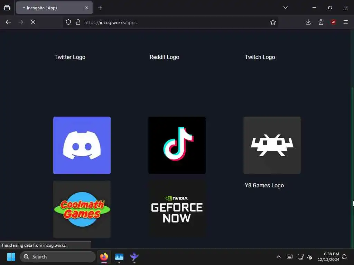Open the blue chart taskbar app
The image size is (354, 265).
point(119,257)
